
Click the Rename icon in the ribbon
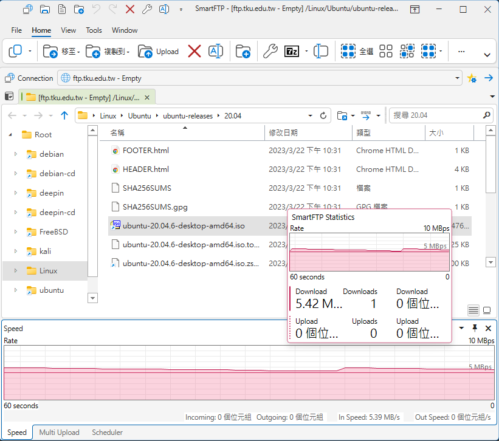pos(216,52)
